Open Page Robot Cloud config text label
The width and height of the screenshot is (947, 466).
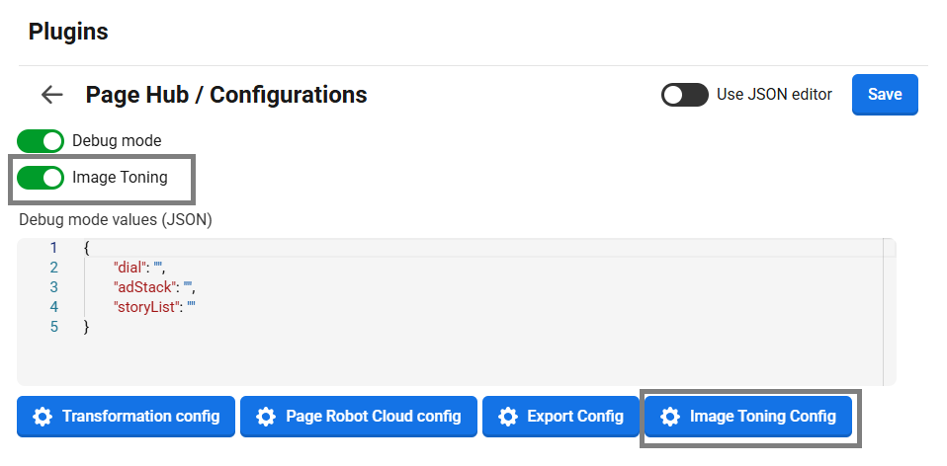[x=373, y=417]
